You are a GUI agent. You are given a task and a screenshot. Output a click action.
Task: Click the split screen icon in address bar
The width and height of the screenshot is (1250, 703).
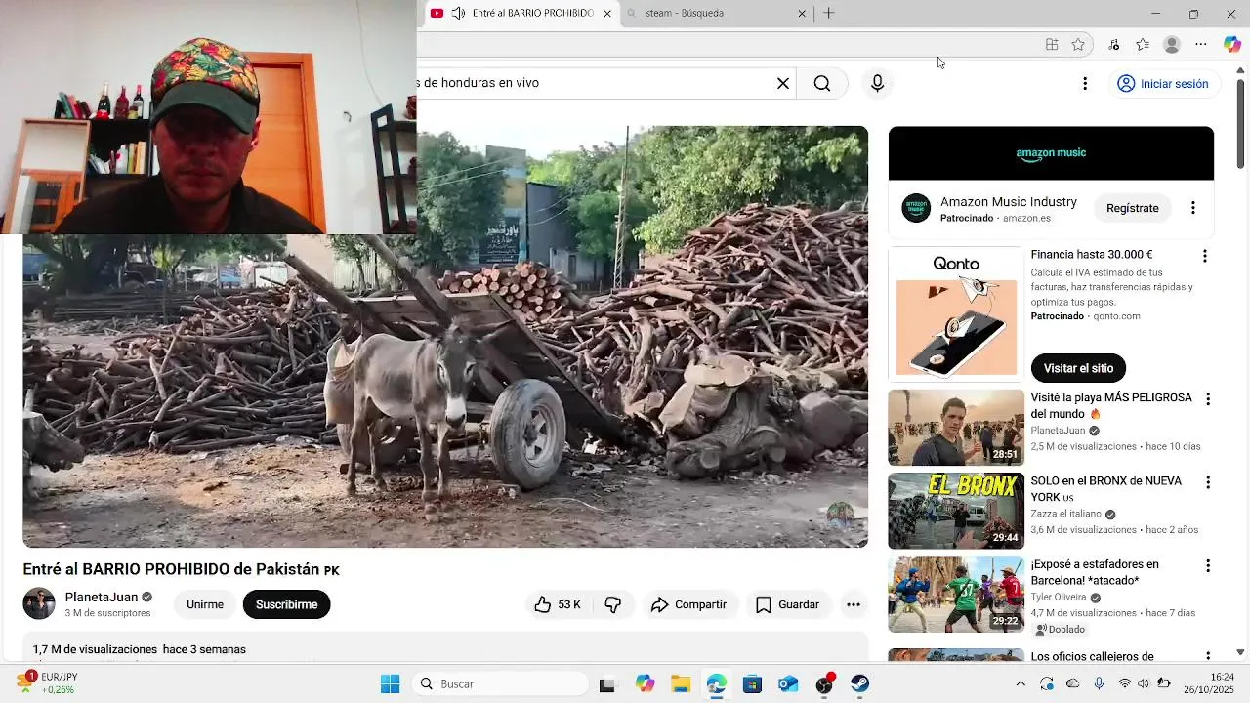click(x=1052, y=44)
